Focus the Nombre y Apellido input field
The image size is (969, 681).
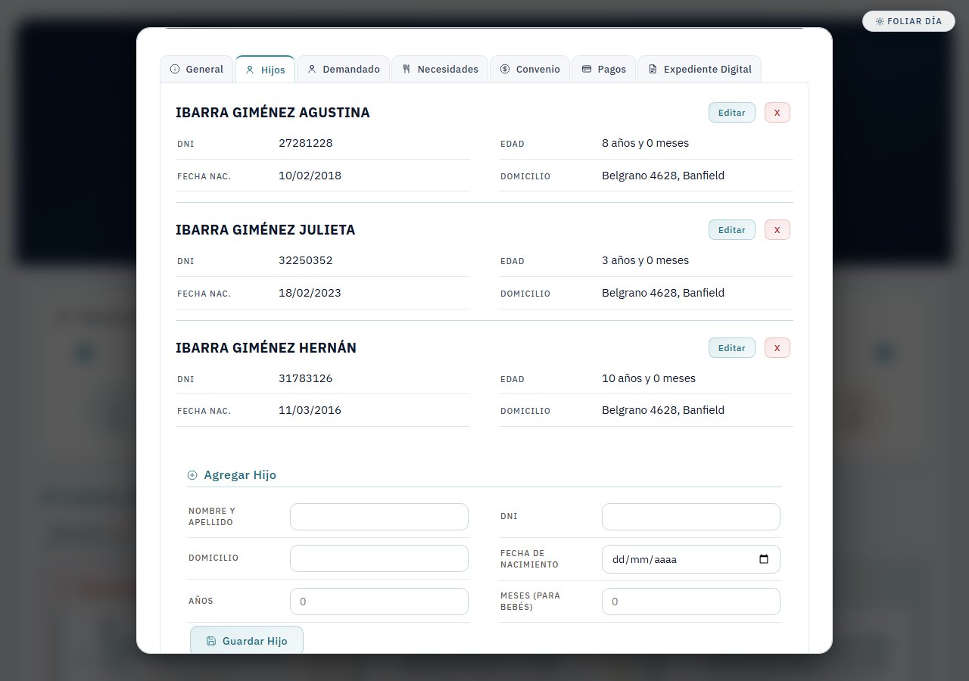379,517
